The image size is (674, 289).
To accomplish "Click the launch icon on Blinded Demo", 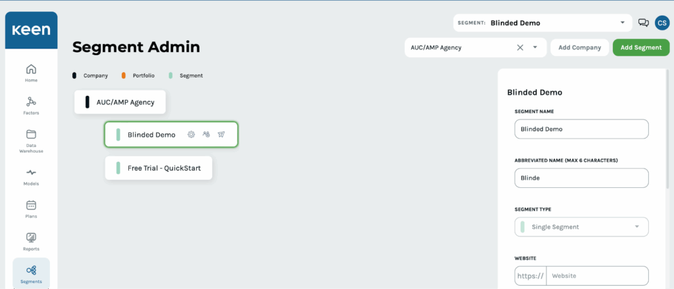I will point(221,135).
